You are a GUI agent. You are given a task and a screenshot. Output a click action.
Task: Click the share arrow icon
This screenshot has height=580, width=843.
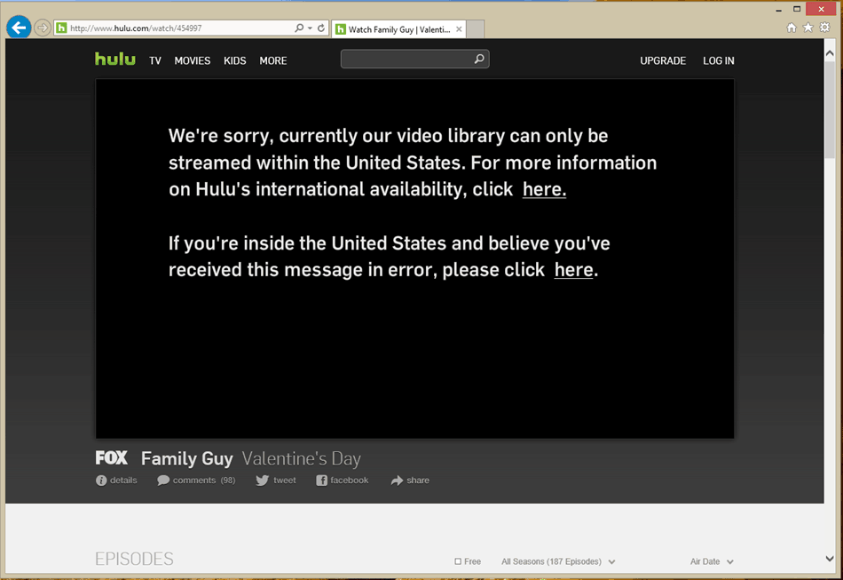click(x=397, y=481)
